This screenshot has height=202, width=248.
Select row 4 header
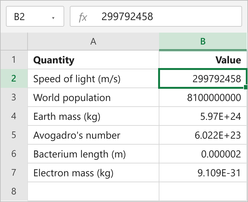pyautogui.click(x=14, y=116)
